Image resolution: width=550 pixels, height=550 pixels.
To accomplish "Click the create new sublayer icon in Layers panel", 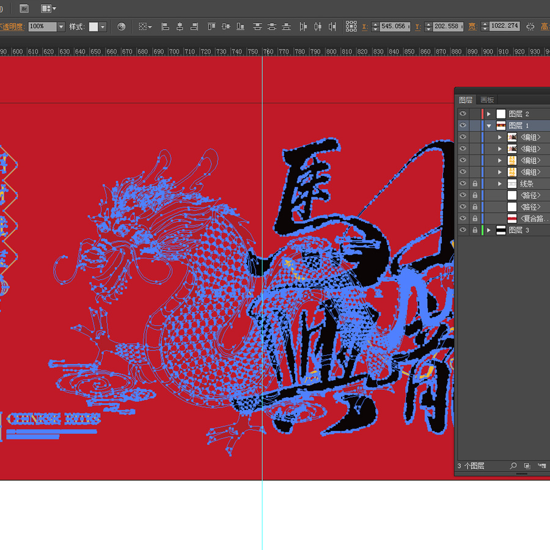I will pyautogui.click(x=542, y=466).
